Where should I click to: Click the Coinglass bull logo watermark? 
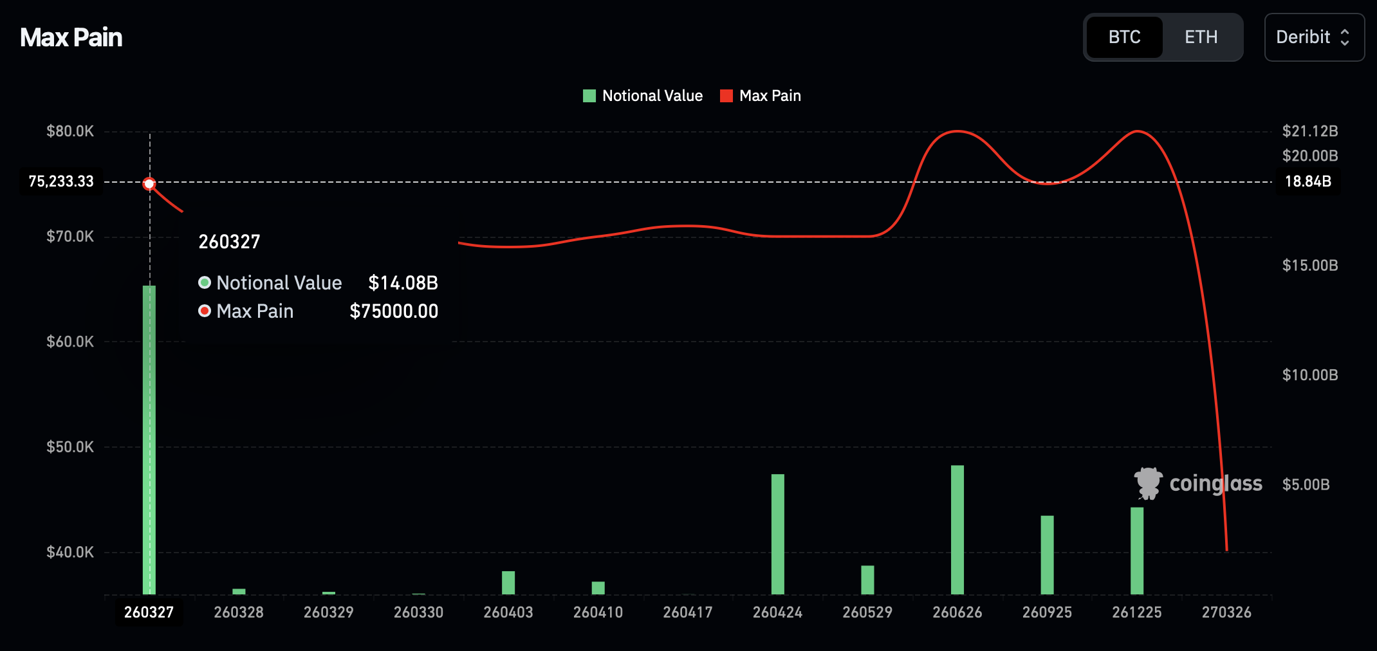click(1147, 483)
